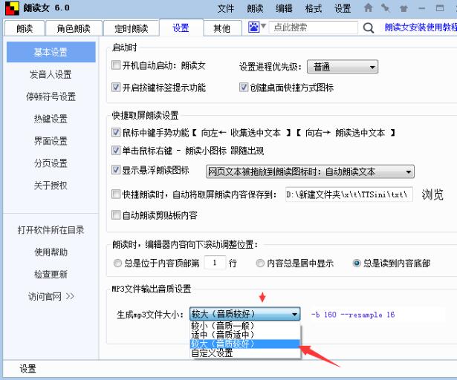Click the 生成mp3文件大小 combo box
Screen dimensions: 457x380
244,314
